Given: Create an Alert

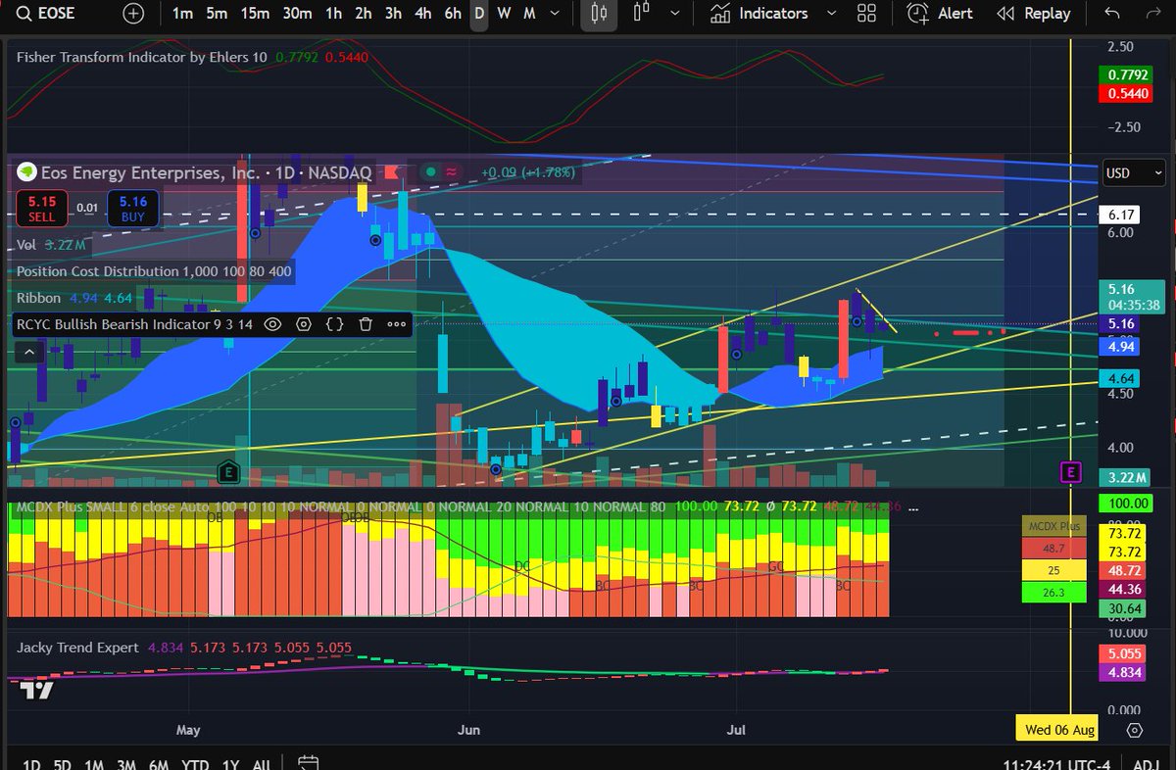Looking at the screenshot, I should 940,14.
